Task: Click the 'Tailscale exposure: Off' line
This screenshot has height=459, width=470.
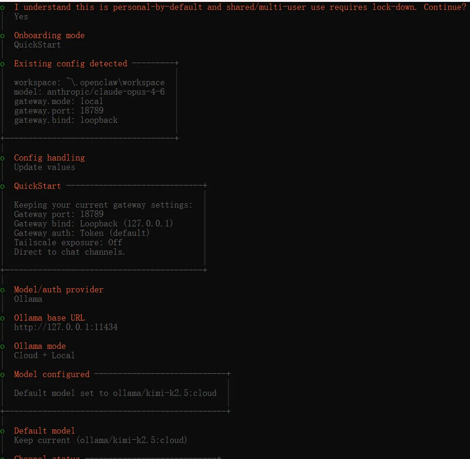Action: 68,242
